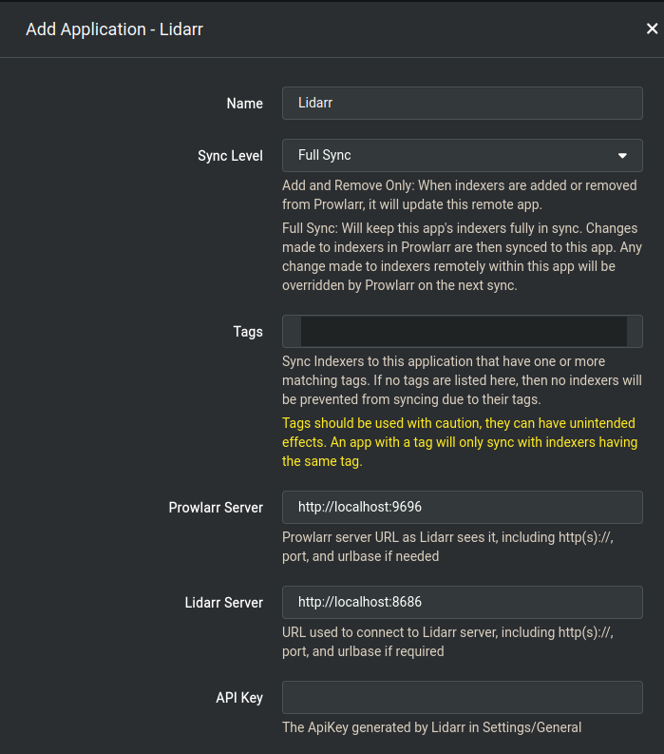Click inside the Tags input box
664x754 pixels.
462,332
